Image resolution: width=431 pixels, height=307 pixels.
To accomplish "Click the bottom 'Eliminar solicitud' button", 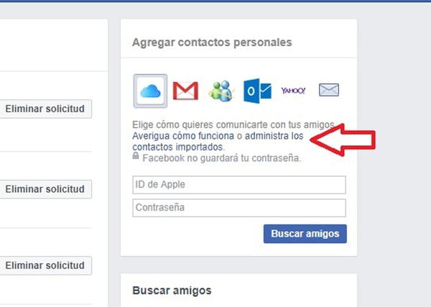I will [x=45, y=266].
